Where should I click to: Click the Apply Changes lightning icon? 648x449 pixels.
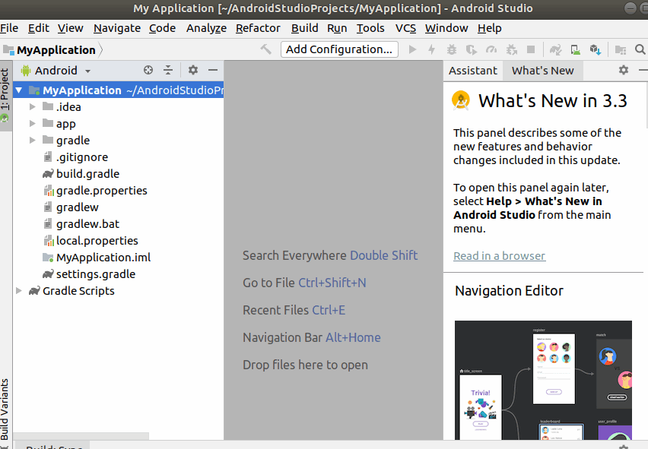point(431,49)
